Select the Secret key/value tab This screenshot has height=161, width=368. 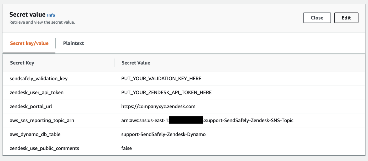coord(29,43)
